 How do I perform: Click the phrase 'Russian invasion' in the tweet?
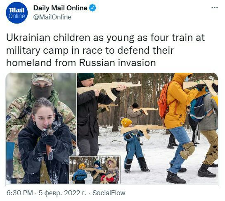click(x=117, y=63)
